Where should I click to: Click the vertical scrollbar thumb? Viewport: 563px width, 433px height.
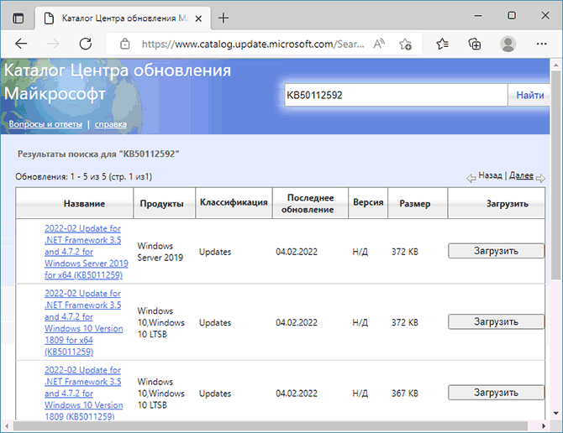(556, 175)
